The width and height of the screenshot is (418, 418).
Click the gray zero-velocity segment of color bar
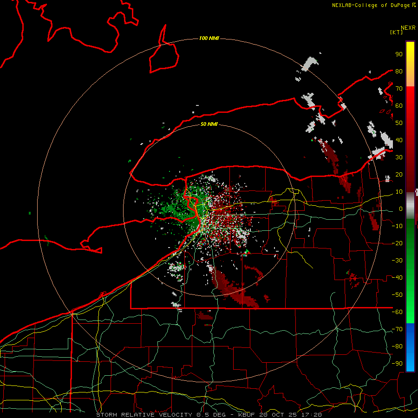coord(410,205)
